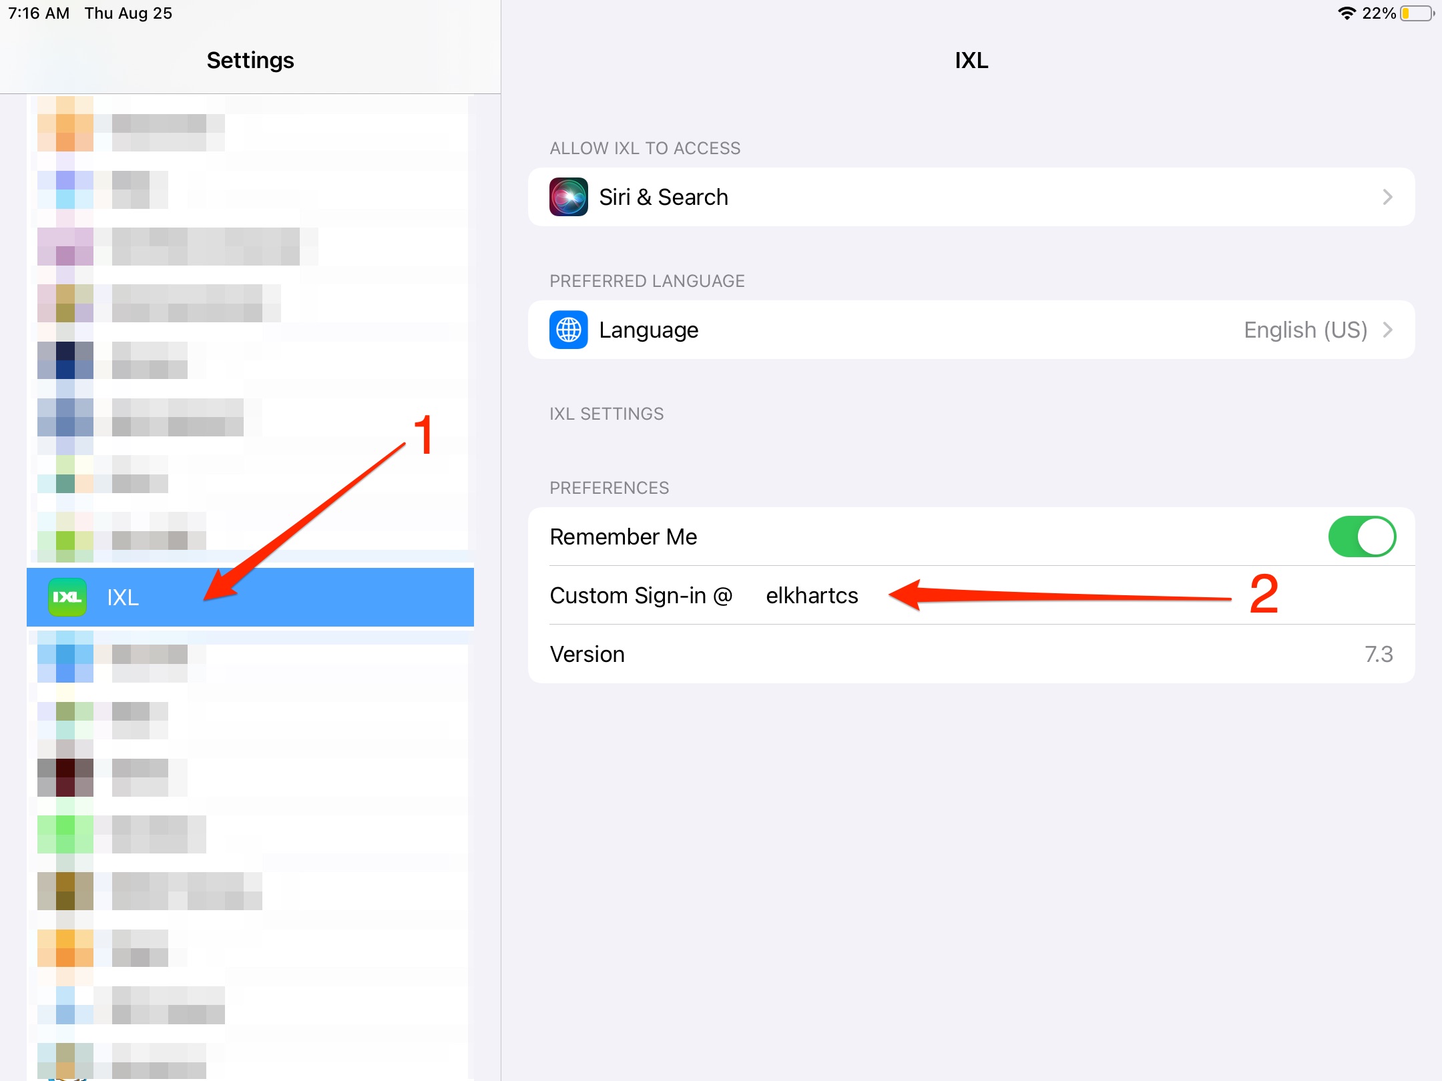The width and height of the screenshot is (1442, 1081).
Task: Turn off the Remember Me switch
Action: tap(1362, 536)
